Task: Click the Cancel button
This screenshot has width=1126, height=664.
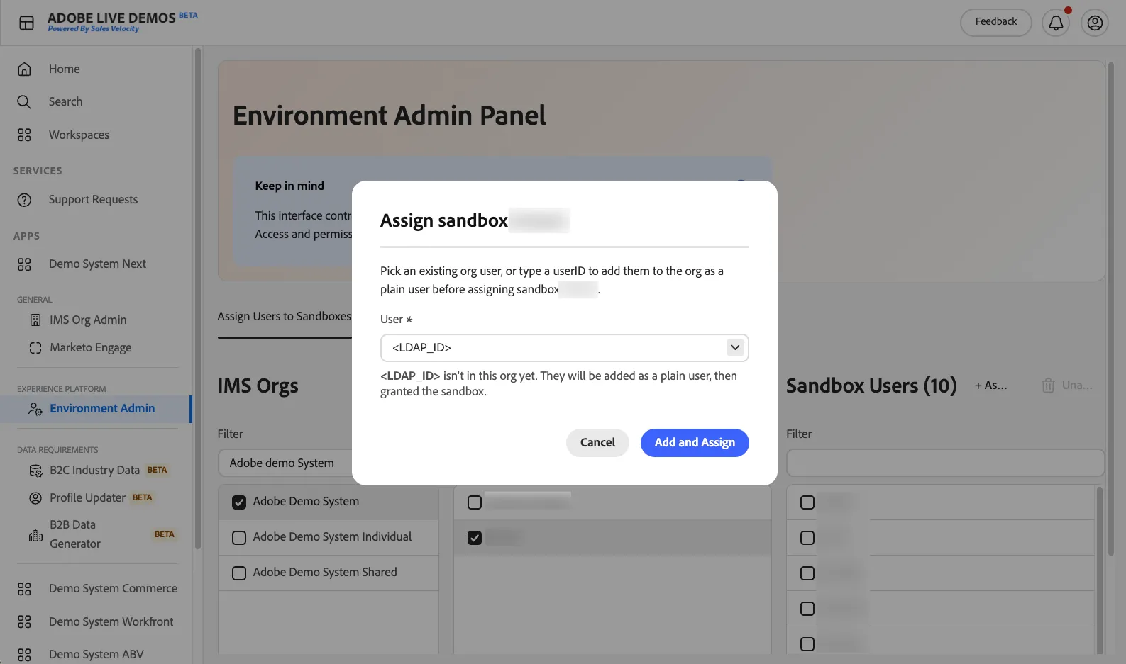Action: pos(597,443)
